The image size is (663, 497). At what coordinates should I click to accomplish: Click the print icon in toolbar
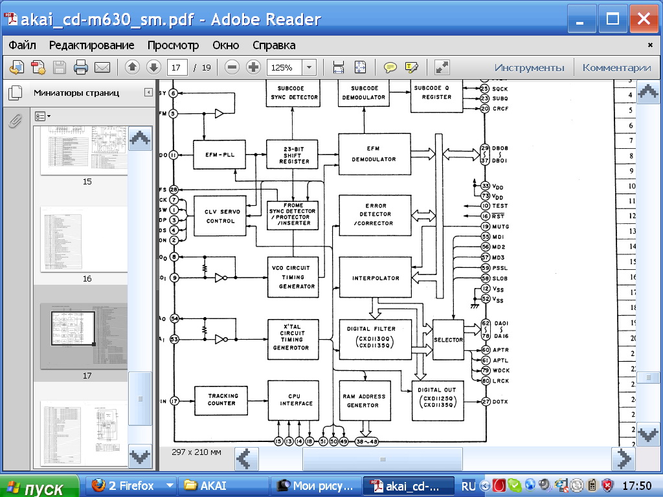(x=81, y=67)
